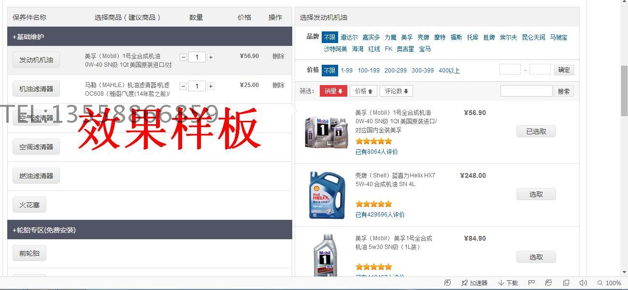Viewport: 628px width, 290px height.
Task: Select price range 300-399
Action: click(x=423, y=71)
